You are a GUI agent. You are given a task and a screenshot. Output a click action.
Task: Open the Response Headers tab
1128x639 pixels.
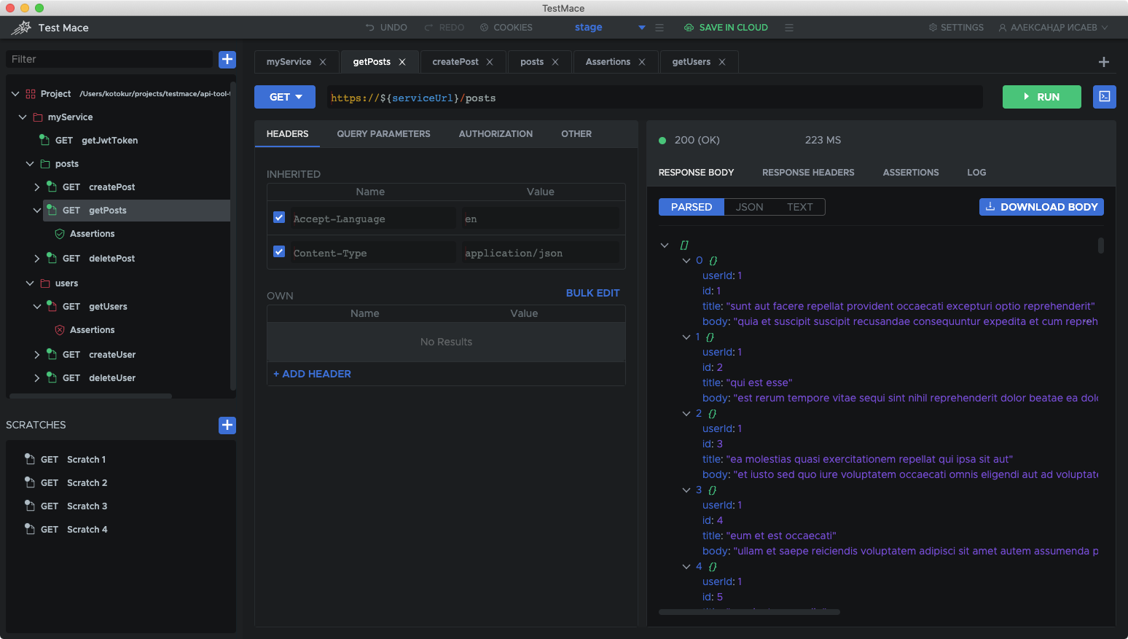pos(808,173)
